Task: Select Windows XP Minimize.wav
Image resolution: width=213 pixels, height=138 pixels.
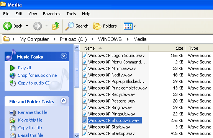Action: click(112, 68)
